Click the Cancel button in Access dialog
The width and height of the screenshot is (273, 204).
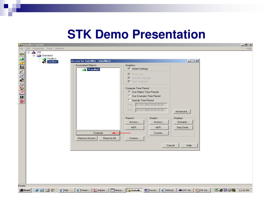170,146
